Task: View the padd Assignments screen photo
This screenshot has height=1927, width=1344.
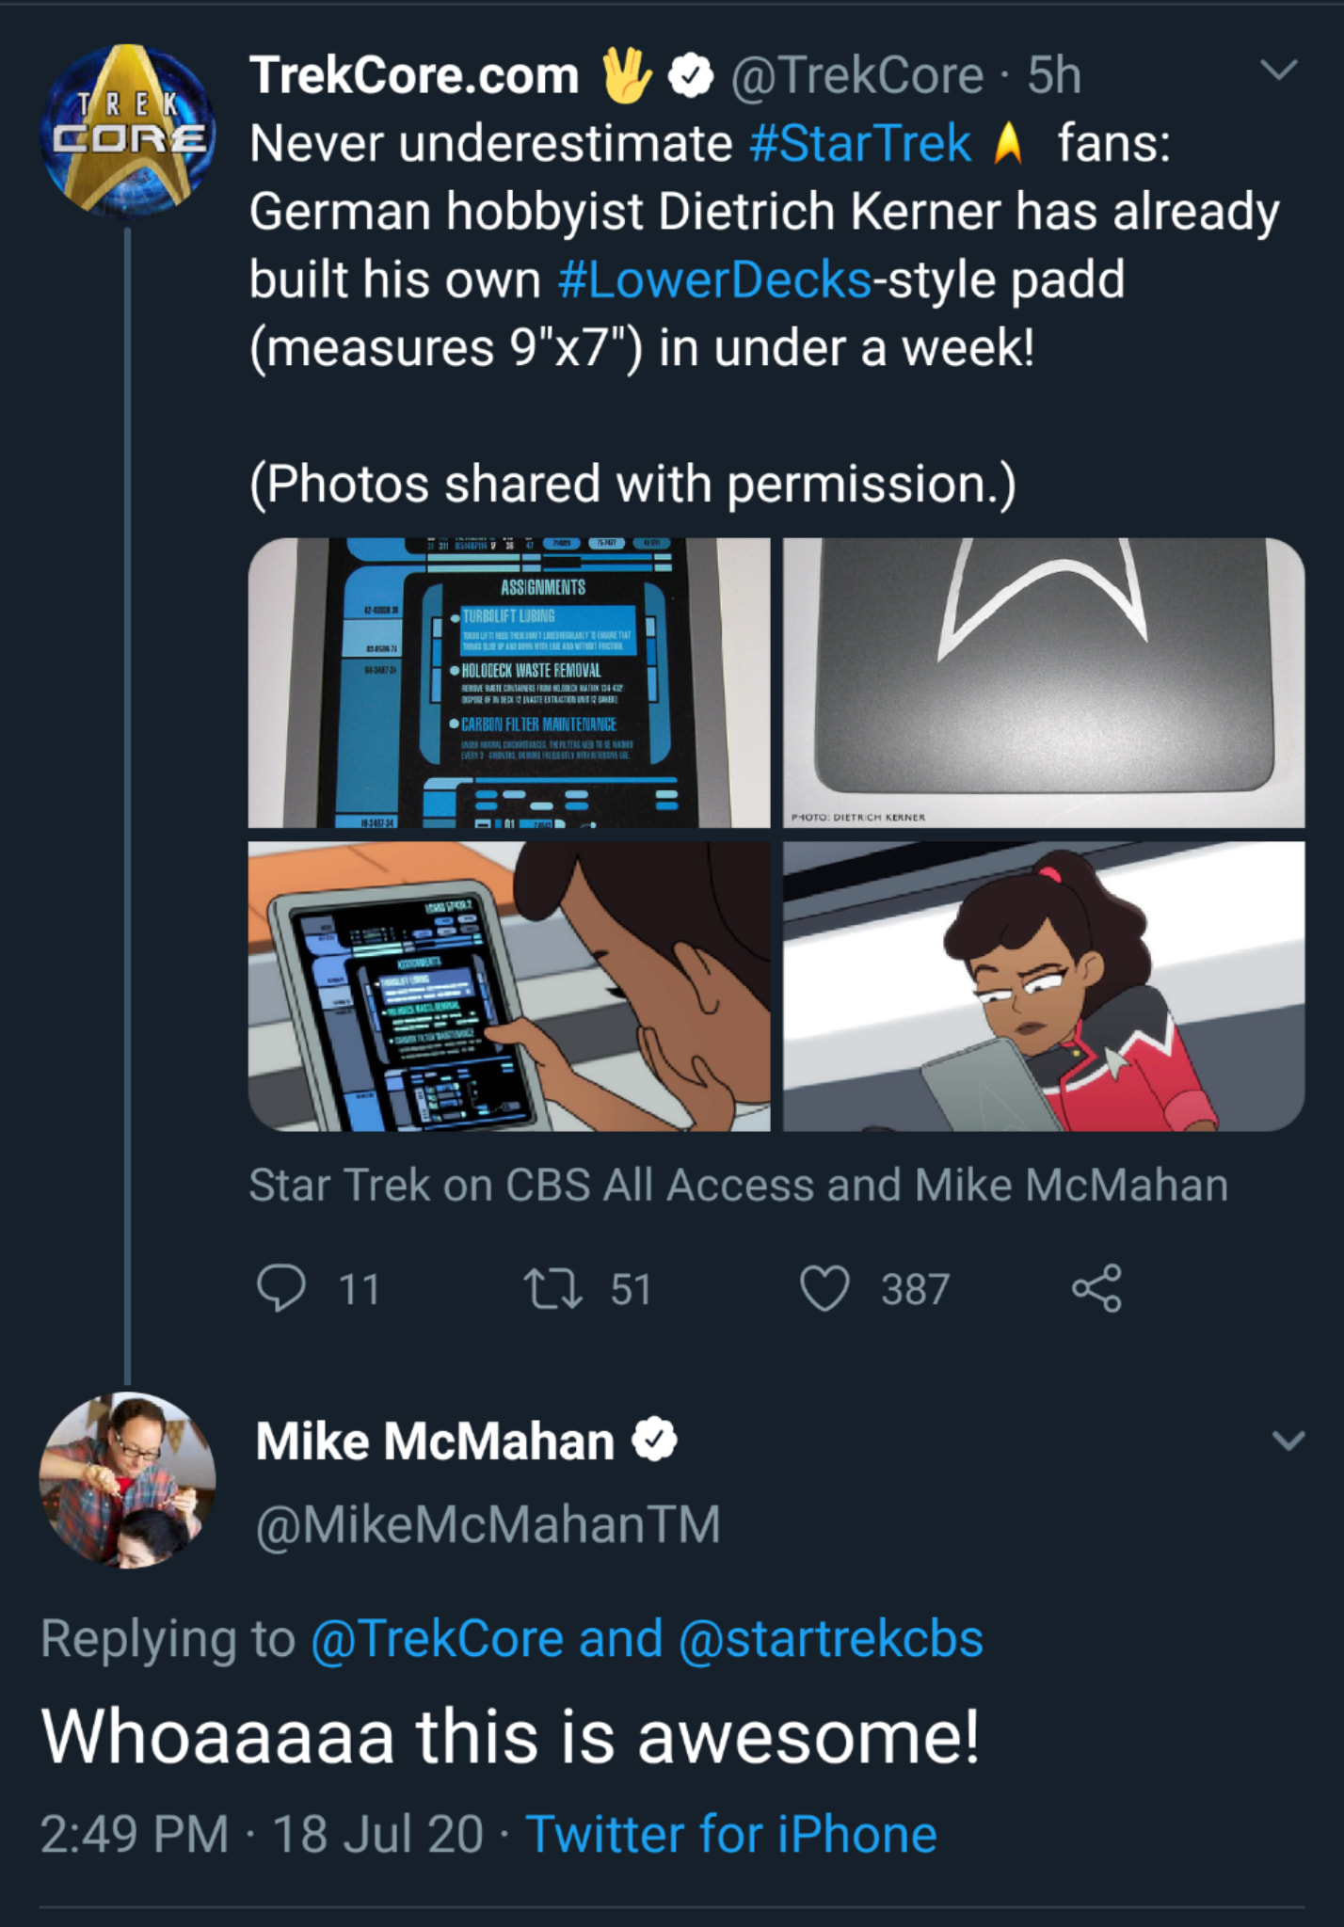Action: pyautogui.click(x=509, y=683)
